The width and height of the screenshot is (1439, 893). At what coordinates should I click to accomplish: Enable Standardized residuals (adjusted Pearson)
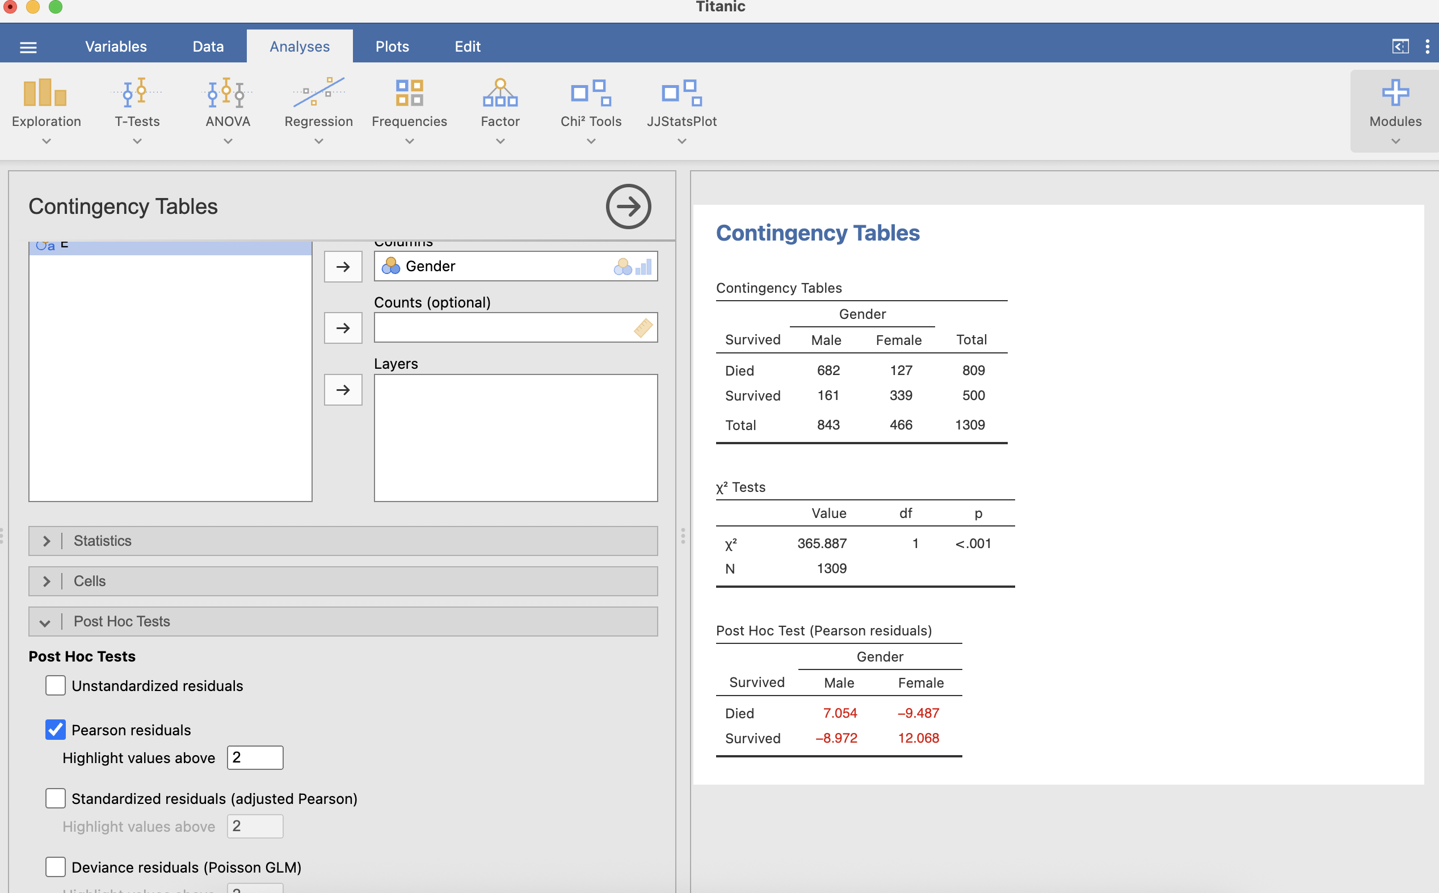[56, 798]
